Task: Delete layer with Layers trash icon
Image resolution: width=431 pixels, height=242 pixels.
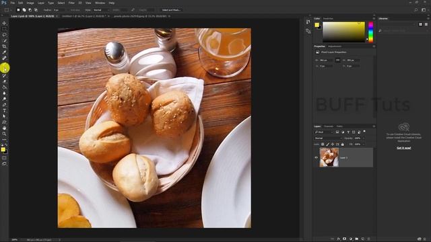Action: (x=369, y=239)
